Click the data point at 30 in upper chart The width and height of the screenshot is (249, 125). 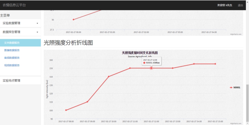pos(73,19)
